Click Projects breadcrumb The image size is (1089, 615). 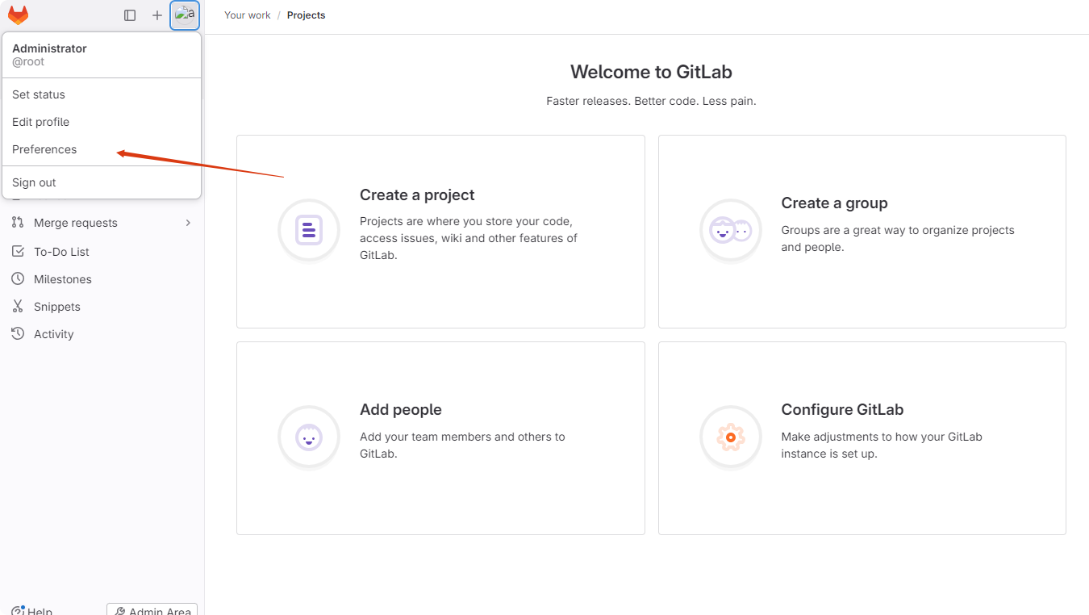click(x=307, y=15)
